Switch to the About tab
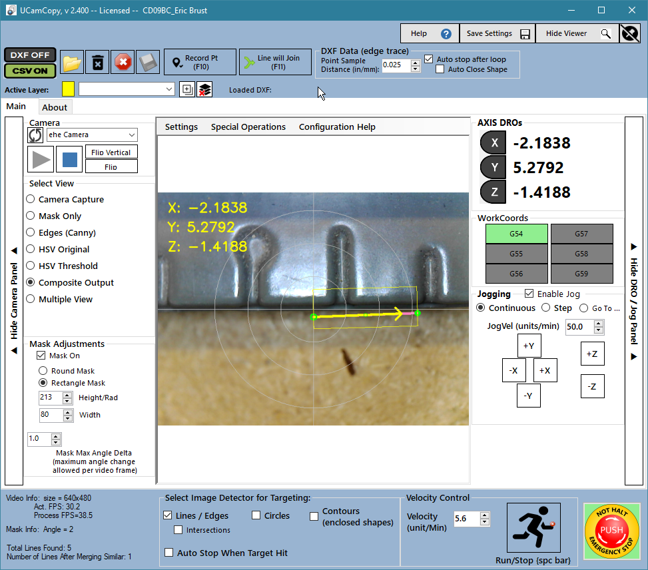This screenshot has width=648, height=570. (x=55, y=107)
